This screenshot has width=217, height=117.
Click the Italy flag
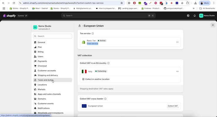84,71
